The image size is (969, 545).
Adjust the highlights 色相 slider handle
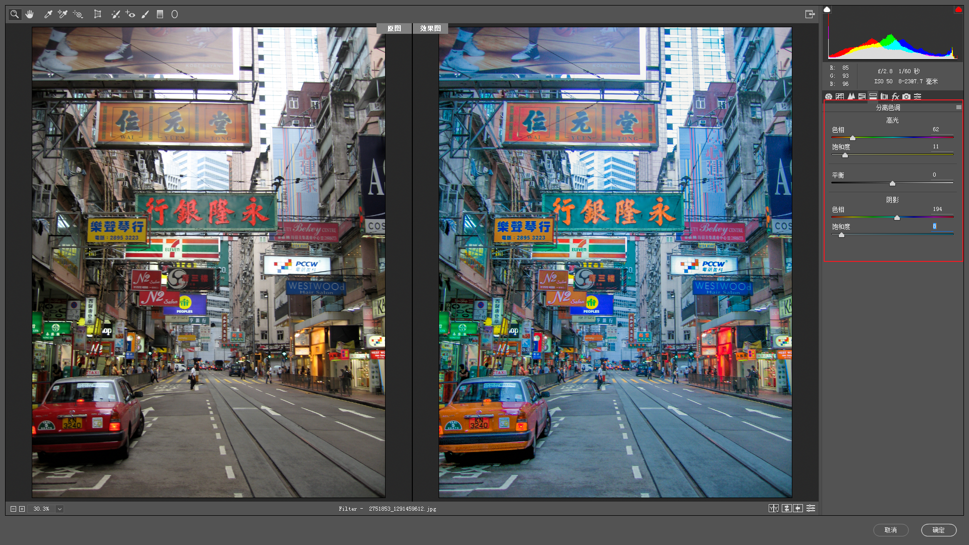[x=852, y=138]
